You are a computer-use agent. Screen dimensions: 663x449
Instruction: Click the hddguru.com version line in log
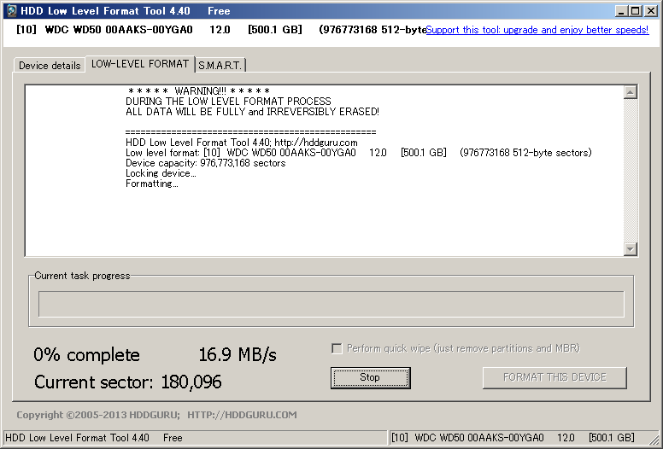pos(242,143)
